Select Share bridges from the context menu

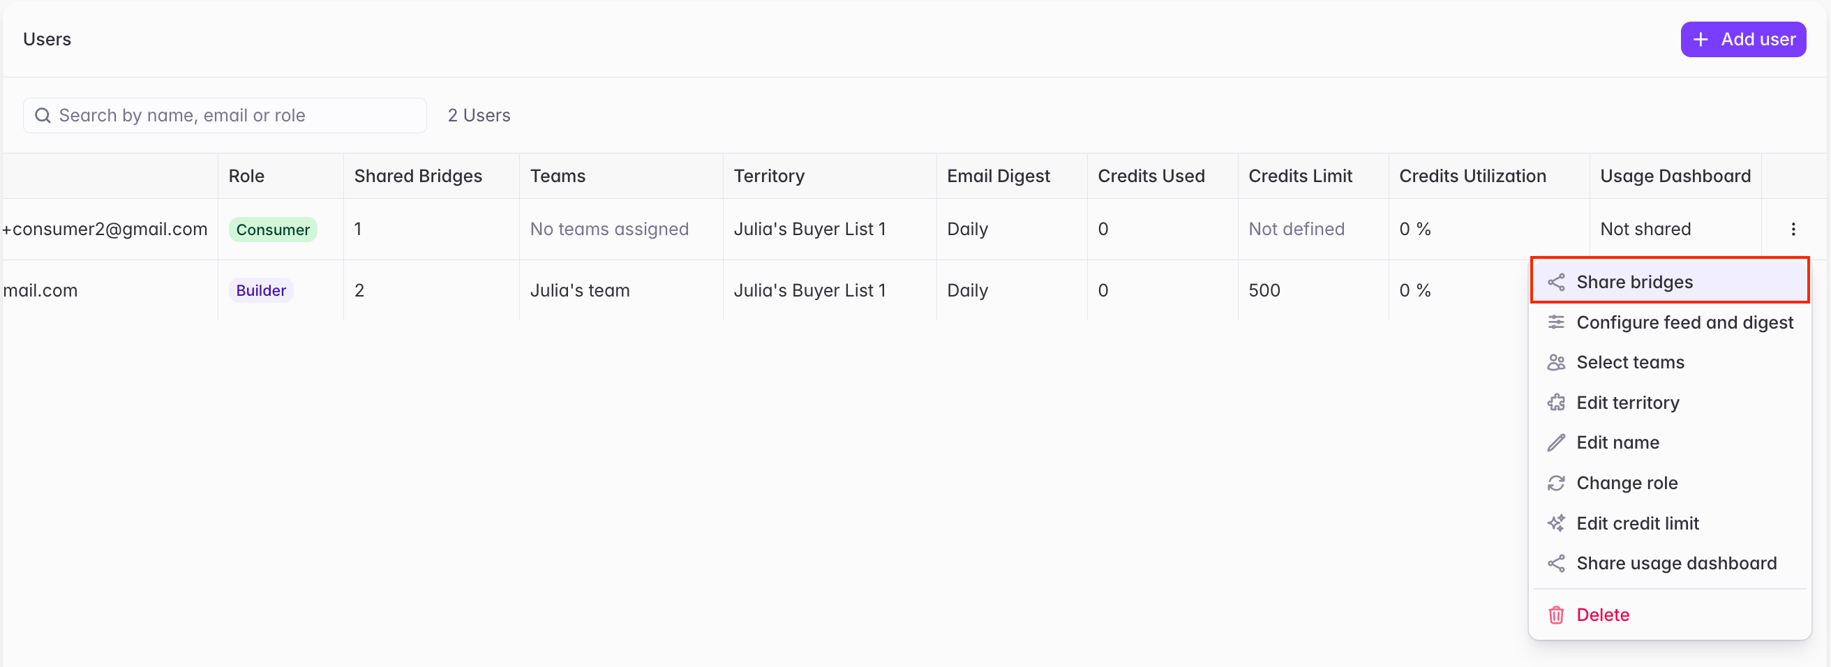point(1669,282)
